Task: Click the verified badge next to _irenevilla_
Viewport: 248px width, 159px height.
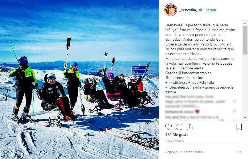Action: tap(200, 10)
